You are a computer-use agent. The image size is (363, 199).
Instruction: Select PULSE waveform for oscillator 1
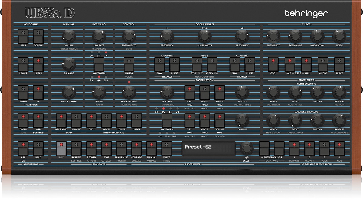click(x=175, y=64)
